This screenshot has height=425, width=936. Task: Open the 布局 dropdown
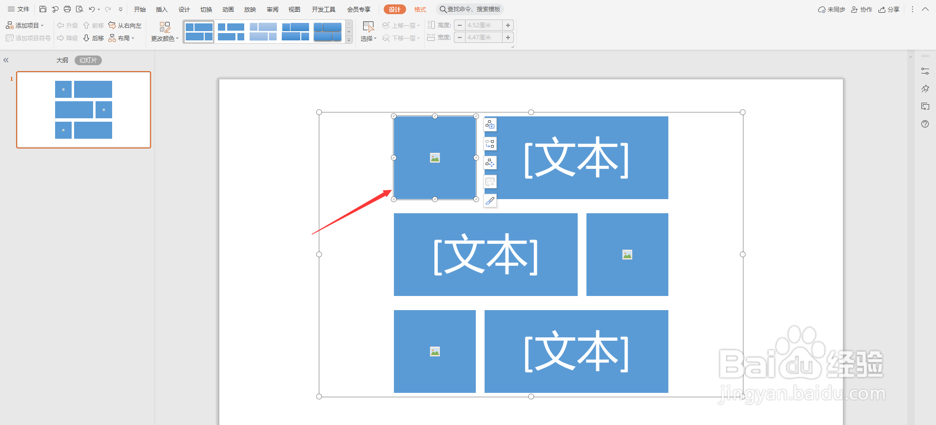tap(121, 38)
